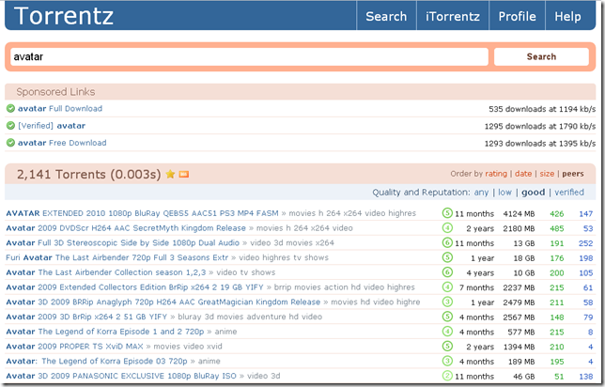Open Avatar Last Airbender Collection season 1,2,3

coord(106,272)
